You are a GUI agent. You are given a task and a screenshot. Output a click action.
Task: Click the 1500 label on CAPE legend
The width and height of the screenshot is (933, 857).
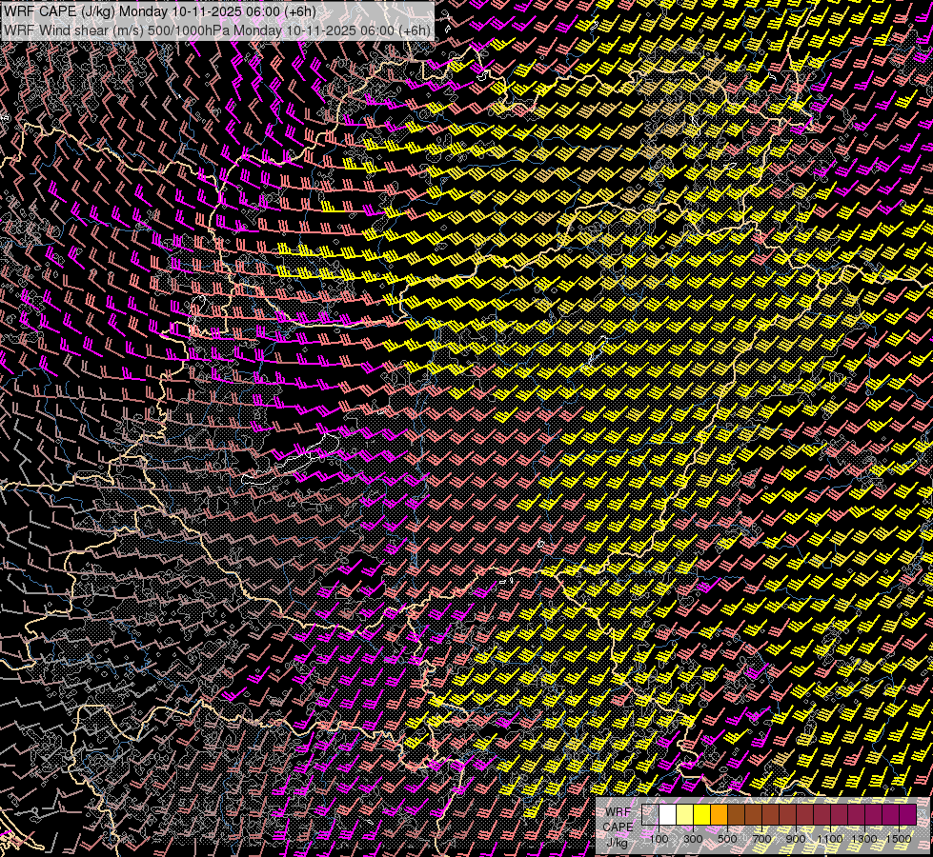click(x=899, y=839)
